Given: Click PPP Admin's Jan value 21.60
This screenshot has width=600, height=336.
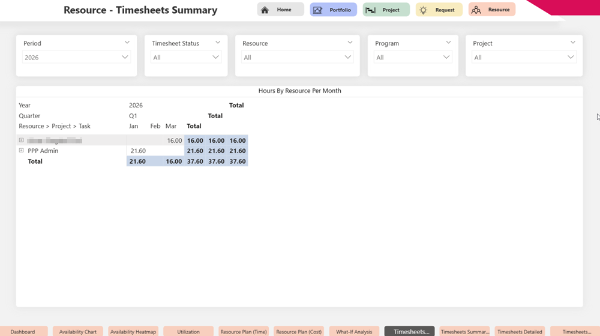Looking at the screenshot, I should coord(138,151).
